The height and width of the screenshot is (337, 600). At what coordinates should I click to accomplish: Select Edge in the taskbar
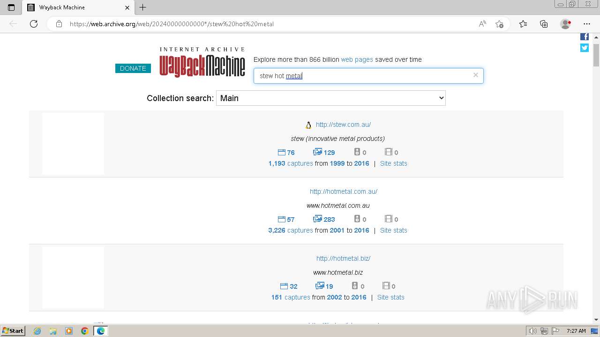101,331
